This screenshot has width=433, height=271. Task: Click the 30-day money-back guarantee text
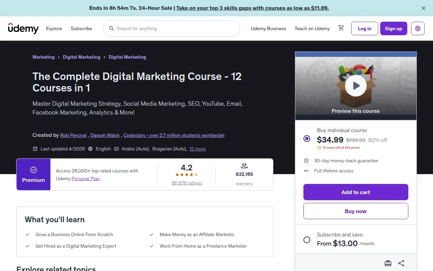(346, 161)
